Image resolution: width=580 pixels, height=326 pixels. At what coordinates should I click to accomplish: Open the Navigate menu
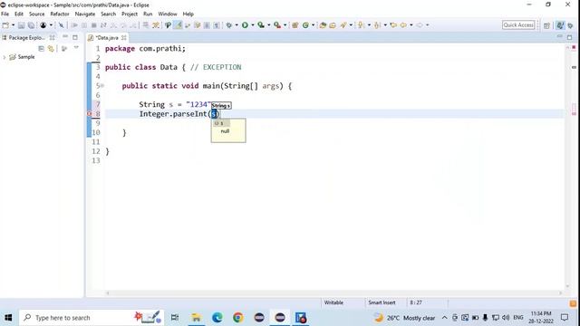(x=85, y=14)
